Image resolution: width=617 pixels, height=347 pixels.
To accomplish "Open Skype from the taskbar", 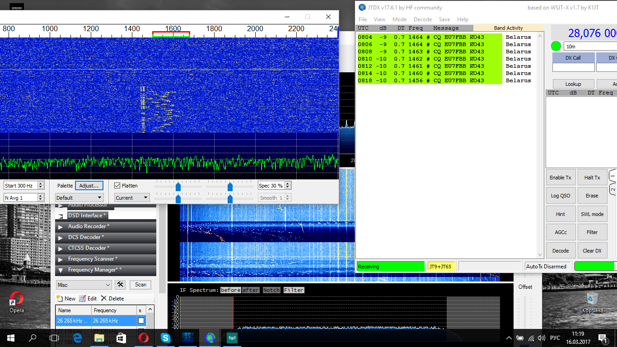I will click(x=165, y=338).
